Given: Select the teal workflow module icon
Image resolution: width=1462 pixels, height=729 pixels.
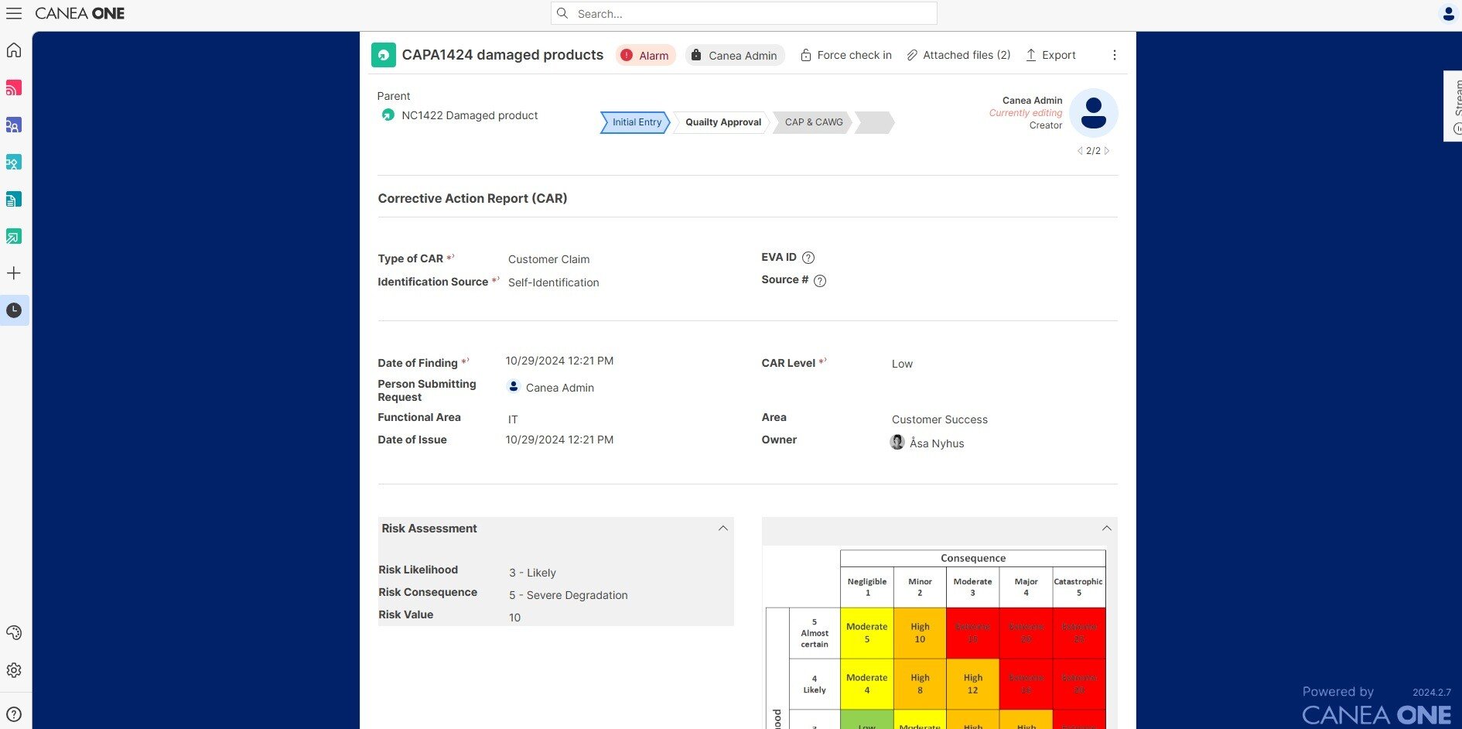Looking at the screenshot, I should pos(13,162).
